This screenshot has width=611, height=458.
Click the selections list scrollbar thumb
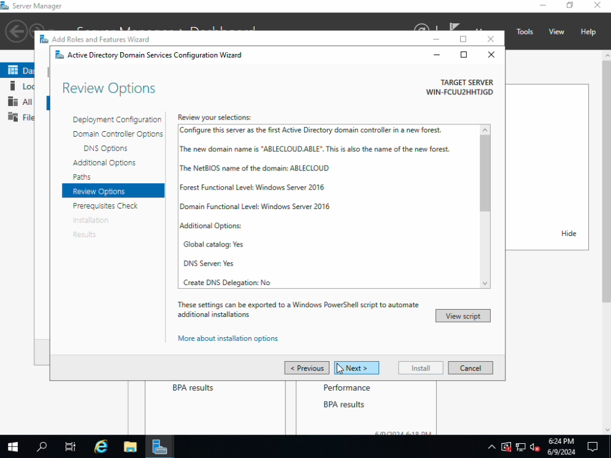485,174
